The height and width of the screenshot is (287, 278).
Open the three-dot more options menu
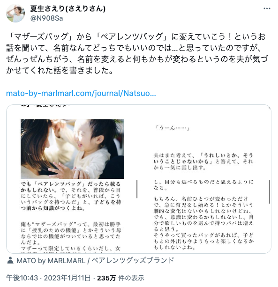coord(267,8)
